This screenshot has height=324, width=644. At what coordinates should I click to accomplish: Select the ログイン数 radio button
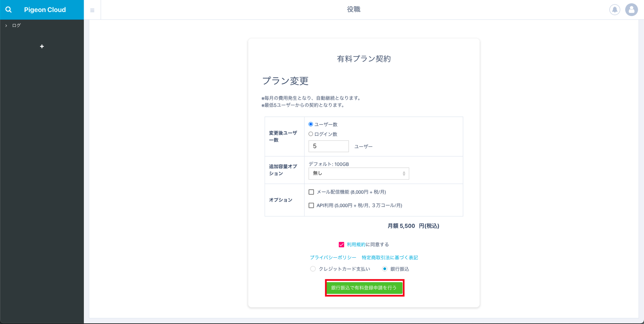(311, 134)
